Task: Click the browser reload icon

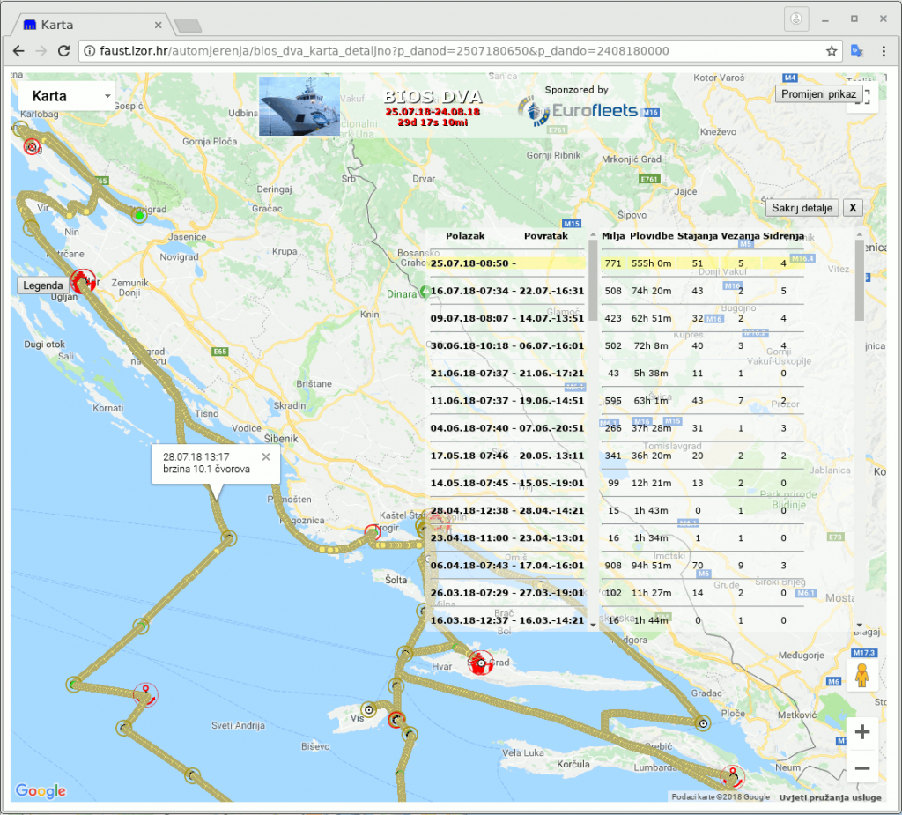Action: click(63, 51)
